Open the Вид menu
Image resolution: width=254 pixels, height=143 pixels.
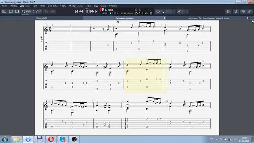point(96,6)
